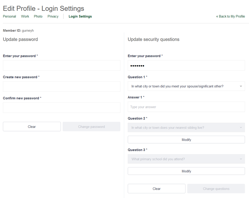
Task: Click the Confirm new password field
Action: pos(61,107)
